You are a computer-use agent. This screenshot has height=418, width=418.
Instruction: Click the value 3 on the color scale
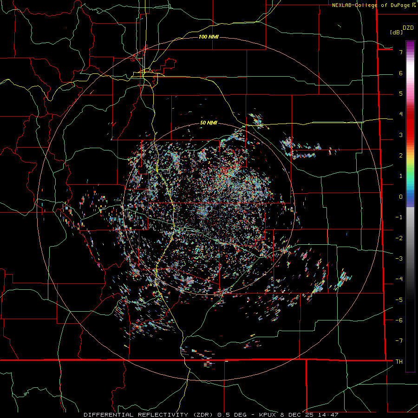tap(401, 135)
